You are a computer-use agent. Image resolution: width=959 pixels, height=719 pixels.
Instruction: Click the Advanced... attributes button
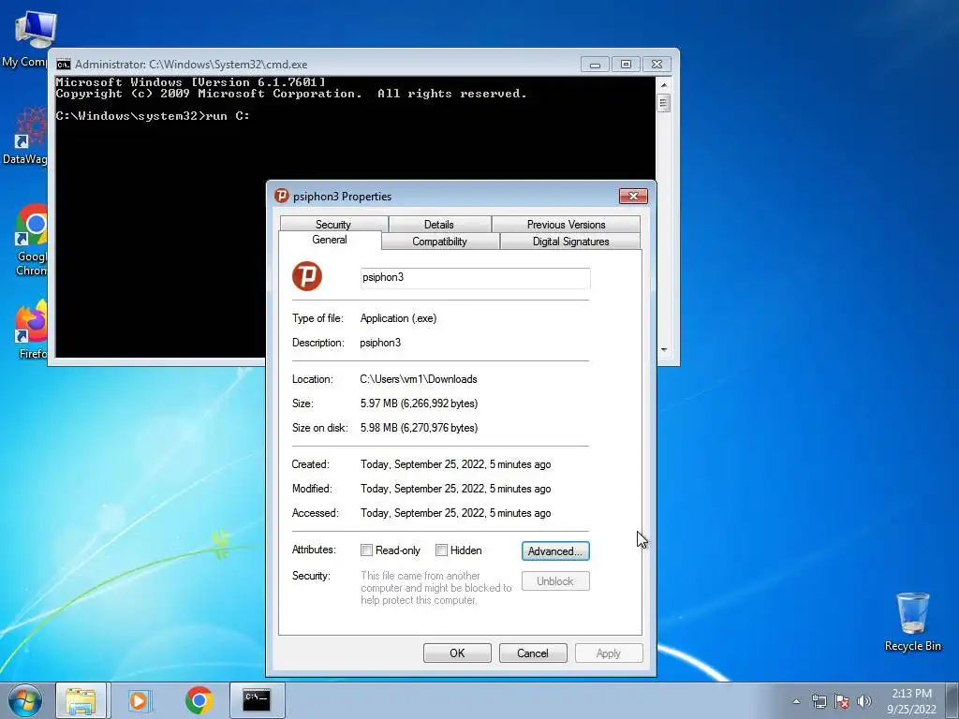point(555,550)
